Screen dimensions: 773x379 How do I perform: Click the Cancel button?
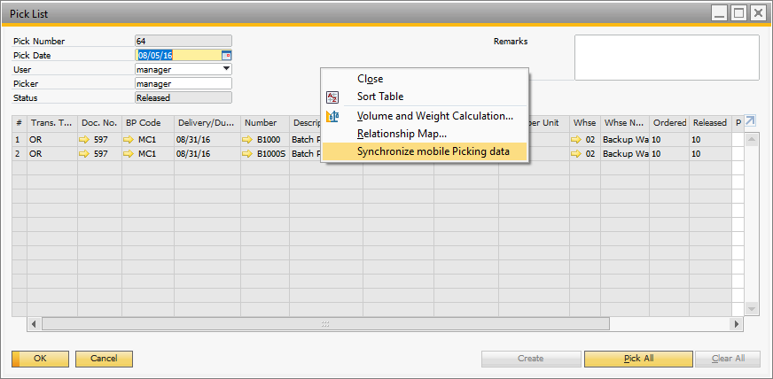click(104, 359)
